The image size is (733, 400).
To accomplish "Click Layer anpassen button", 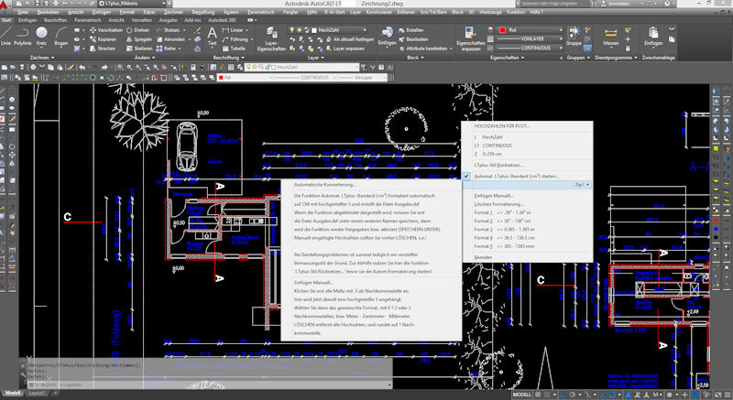I will point(345,49).
